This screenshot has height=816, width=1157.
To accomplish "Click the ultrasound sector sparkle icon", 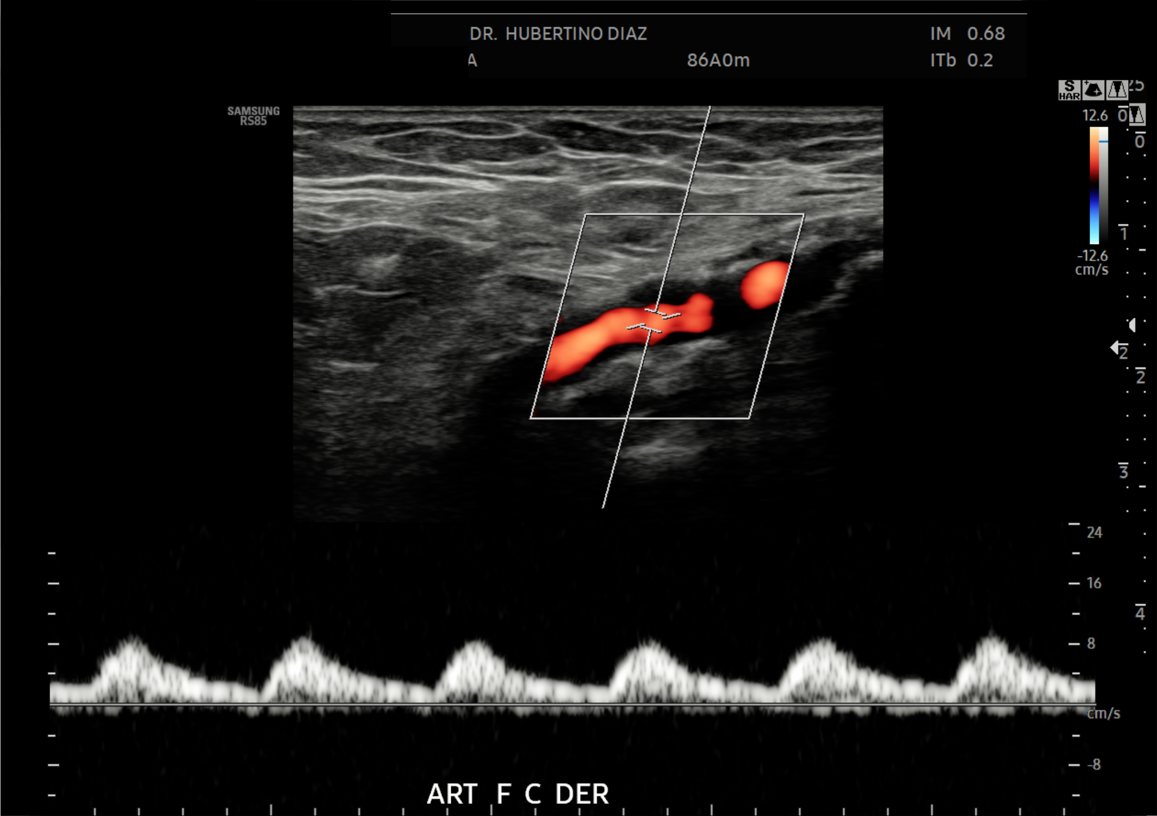I will pyautogui.click(x=1093, y=90).
